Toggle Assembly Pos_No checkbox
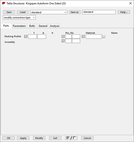Viewport: 134px width, 142px height. (63, 41)
